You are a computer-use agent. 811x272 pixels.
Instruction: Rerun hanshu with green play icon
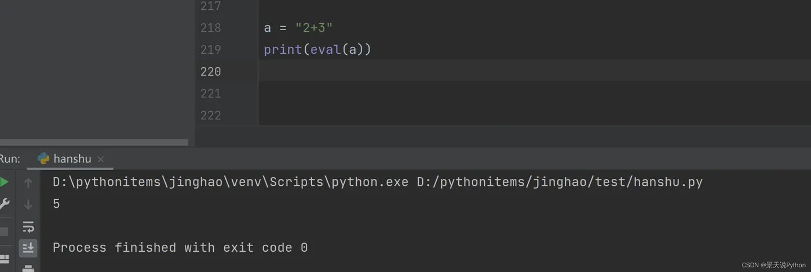click(4, 182)
